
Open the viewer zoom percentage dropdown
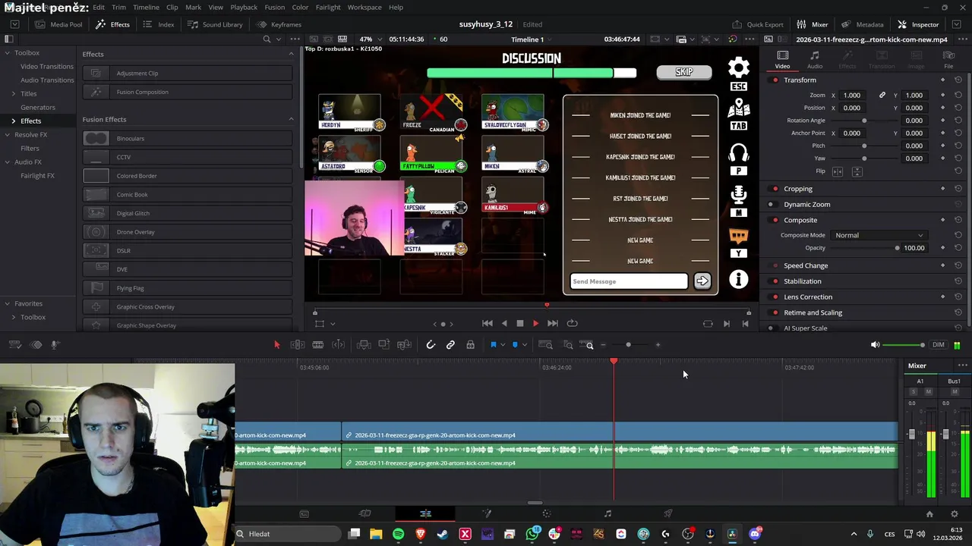[x=370, y=39]
